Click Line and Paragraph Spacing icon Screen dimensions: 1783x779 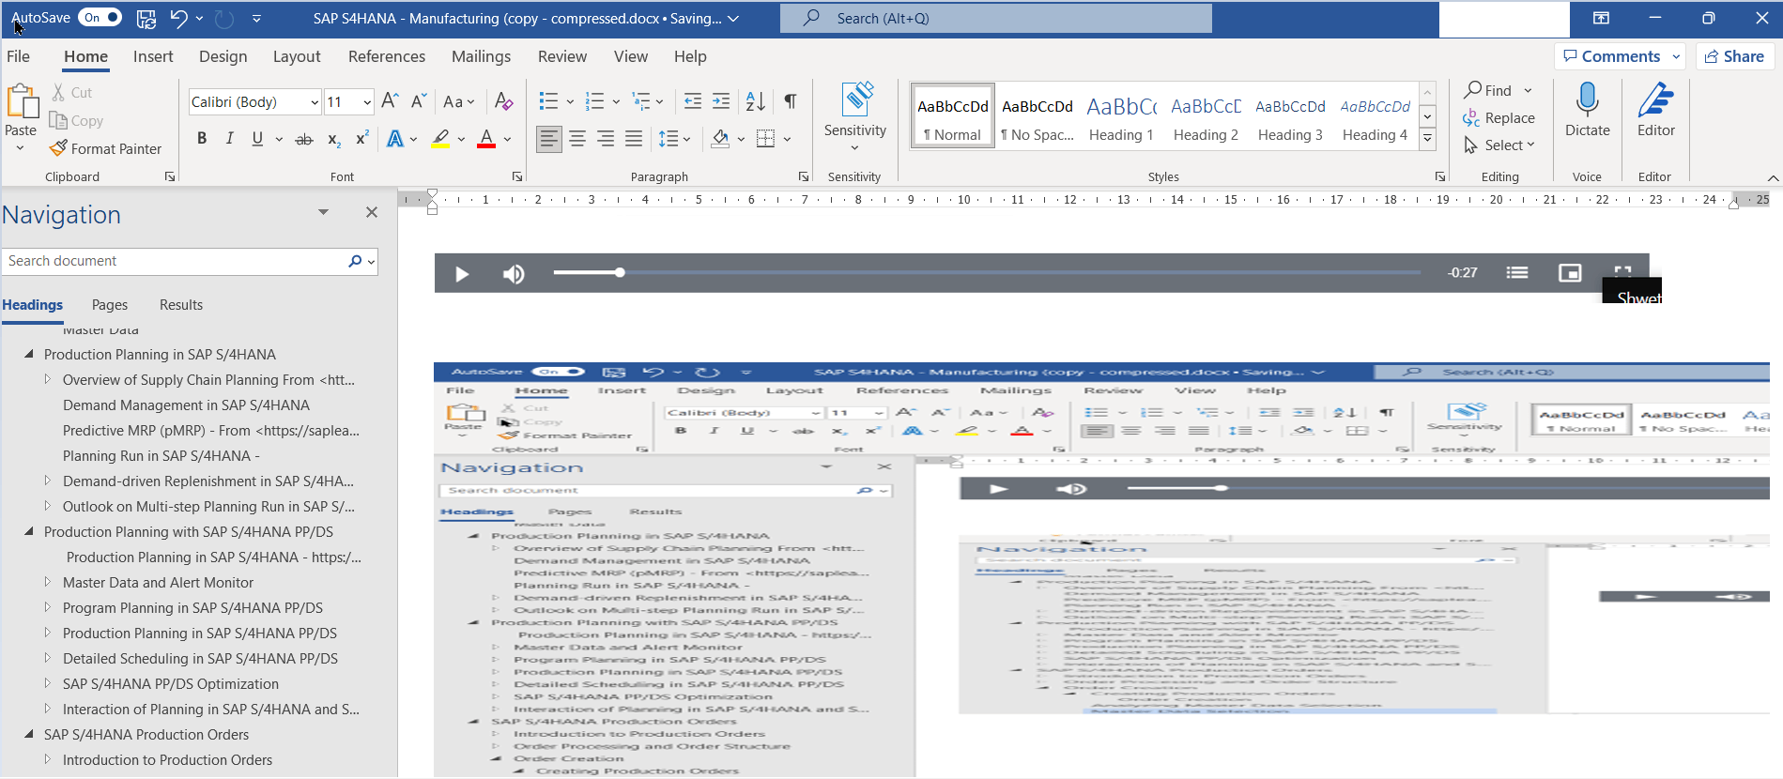click(x=669, y=139)
